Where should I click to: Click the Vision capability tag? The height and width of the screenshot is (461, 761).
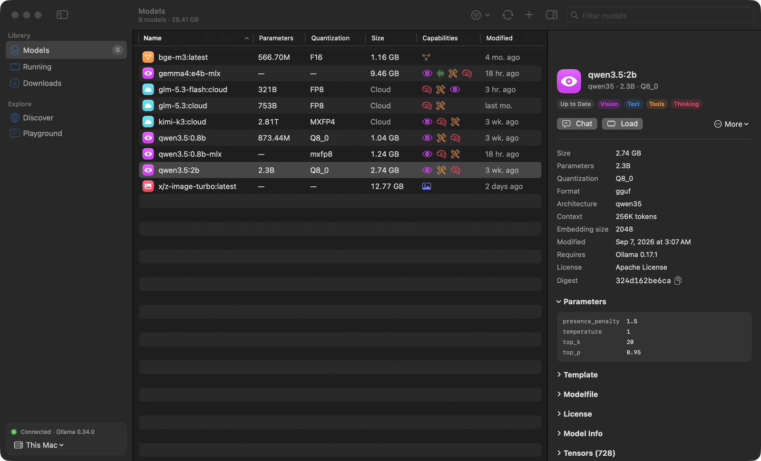tap(609, 104)
